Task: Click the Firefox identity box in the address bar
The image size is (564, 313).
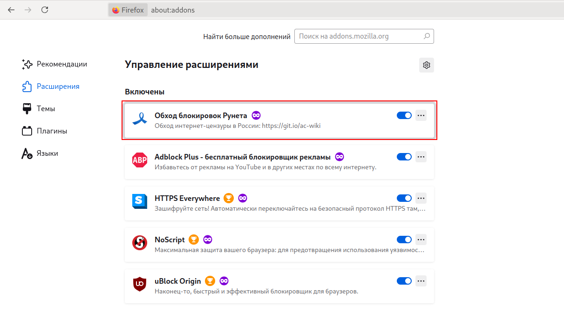Action: pos(128,10)
